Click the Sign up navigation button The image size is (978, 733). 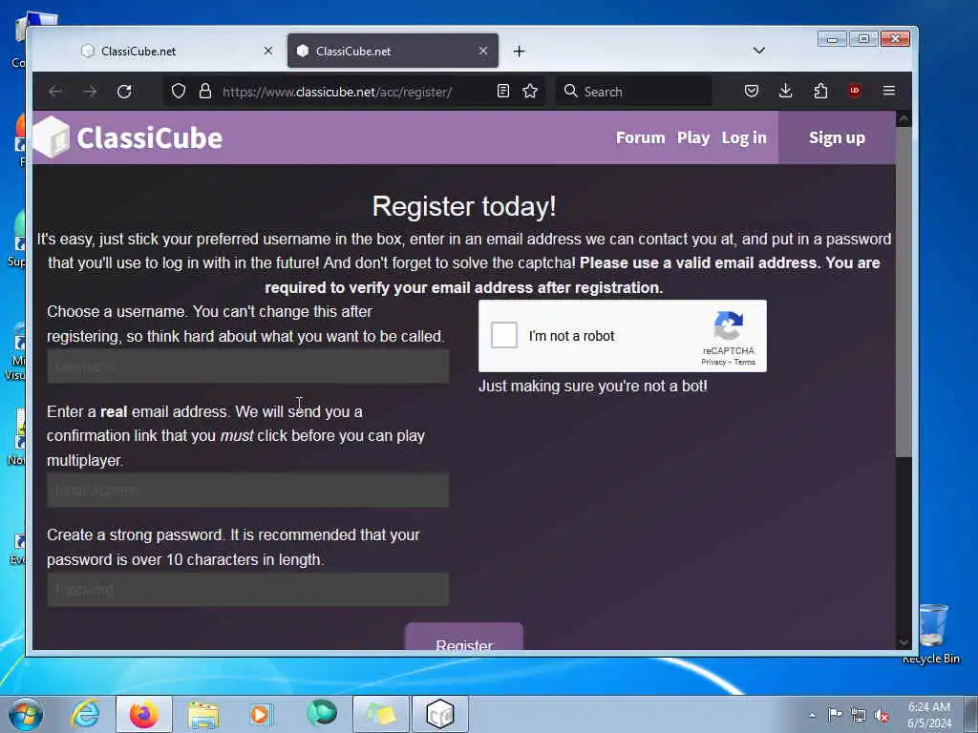coord(837,137)
